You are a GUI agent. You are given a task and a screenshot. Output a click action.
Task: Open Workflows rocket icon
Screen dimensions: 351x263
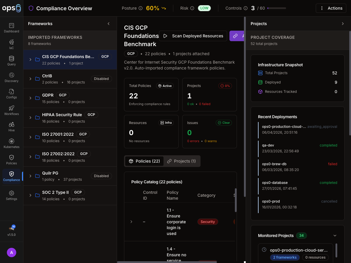coord(11,108)
